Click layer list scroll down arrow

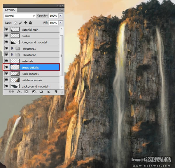pyautogui.click(x=62, y=87)
